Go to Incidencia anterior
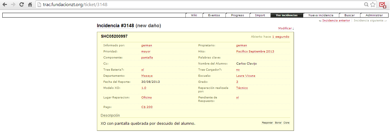Image resolution: width=390 pixels, height=134 pixels. point(336,21)
